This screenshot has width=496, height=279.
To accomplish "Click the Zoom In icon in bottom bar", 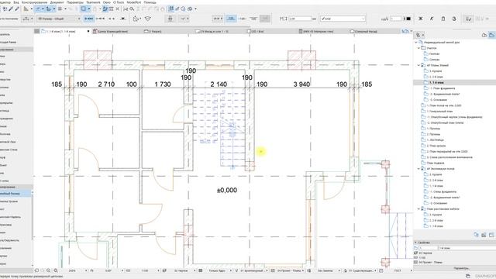I will [48, 270].
